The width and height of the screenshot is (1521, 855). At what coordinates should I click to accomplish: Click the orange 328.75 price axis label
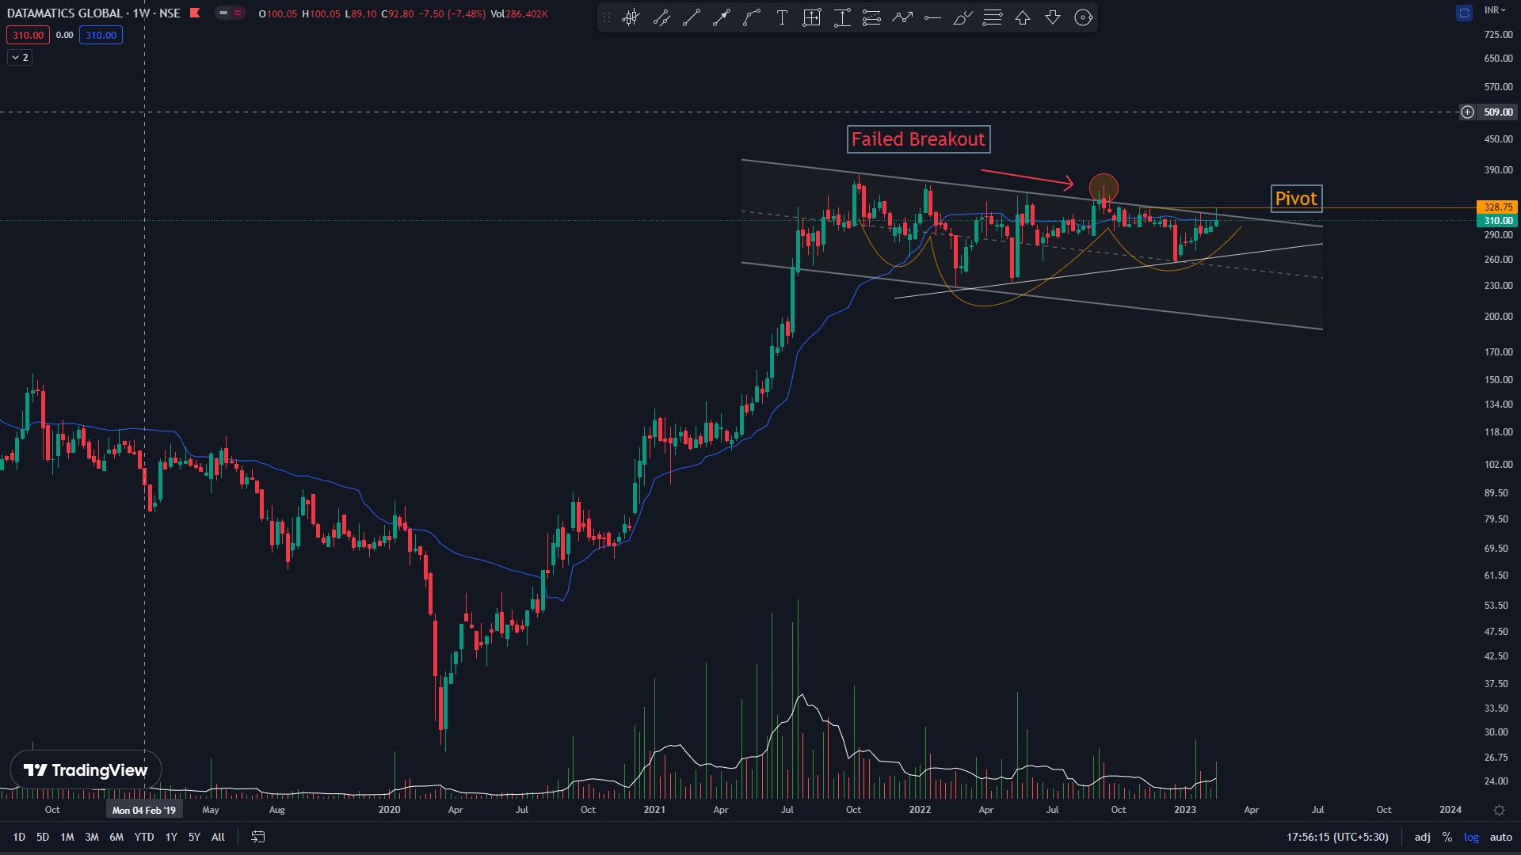(1497, 207)
